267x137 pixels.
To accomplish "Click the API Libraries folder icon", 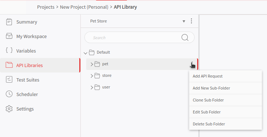I will tap(9, 65).
